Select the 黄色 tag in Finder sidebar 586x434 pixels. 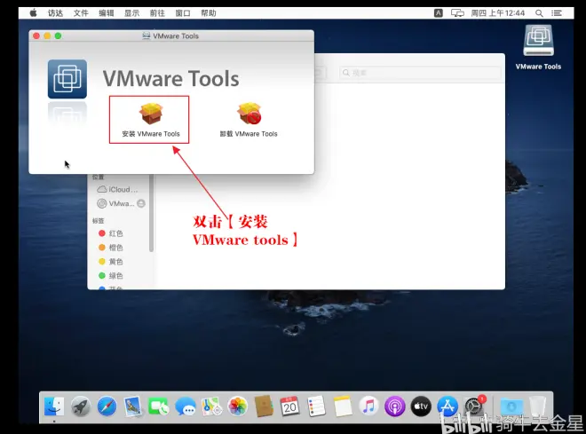pos(111,262)
